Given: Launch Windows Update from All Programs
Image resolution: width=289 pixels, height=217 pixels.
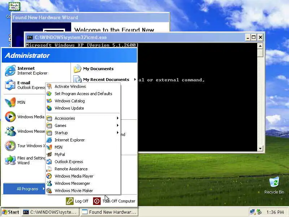Looking at the screenshot, I should [x=83, y=108].
